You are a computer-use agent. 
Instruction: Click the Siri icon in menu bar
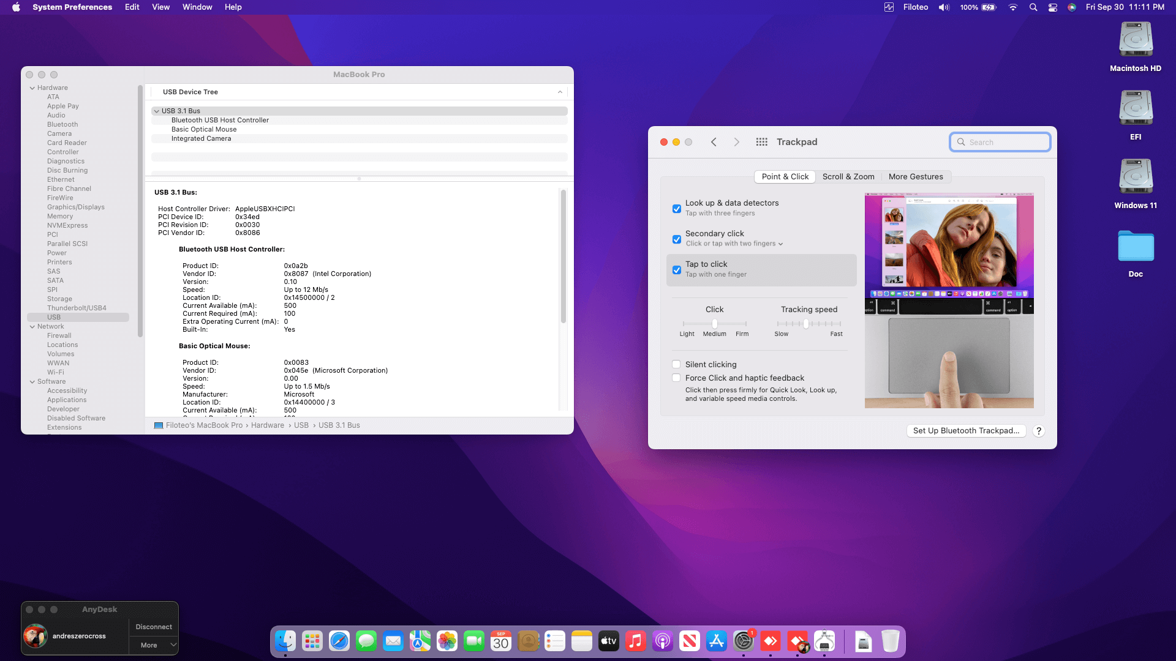pyautogui.click(x=1072, y=7)
